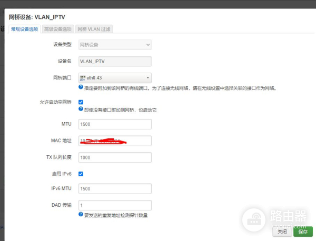Click the 允许启动空网桥 label text
This screenshot has height=241, width=316.
pyautogui.click(x=55, y=102)
